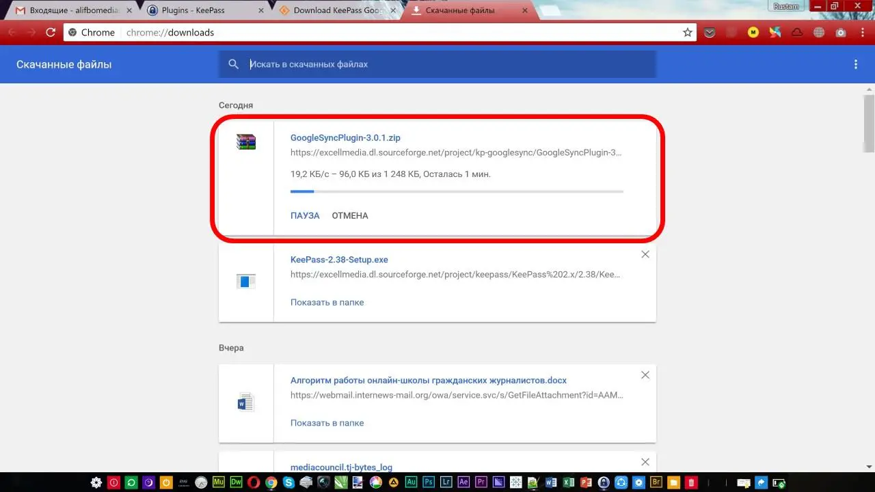Open the KeePass-2.38-Setup.exe link
The height and width of the screenshot is (492, 875).
click(339, 260)
